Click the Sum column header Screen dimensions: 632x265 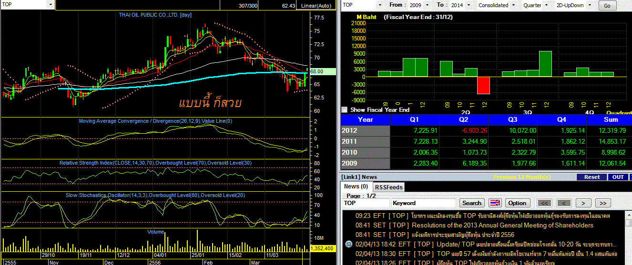(x=609, y=119)
